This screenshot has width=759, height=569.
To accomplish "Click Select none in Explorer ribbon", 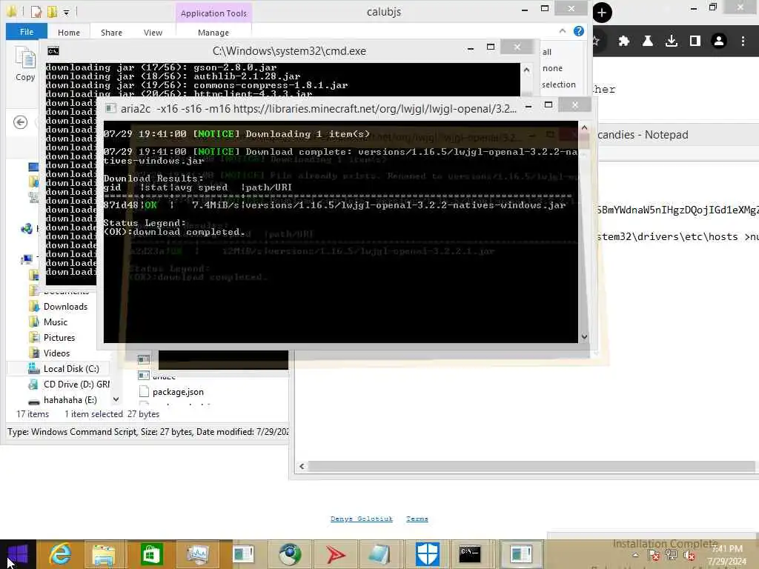I will tap(552, 68).
